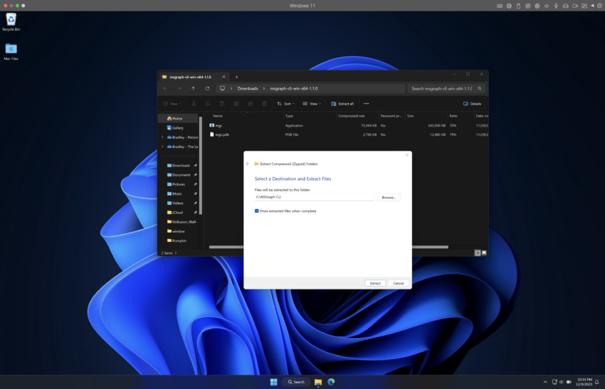Click the Back navigation arrow in Explorer
Image resolution: width=605 pixels, height=389 pixels.
165,88
